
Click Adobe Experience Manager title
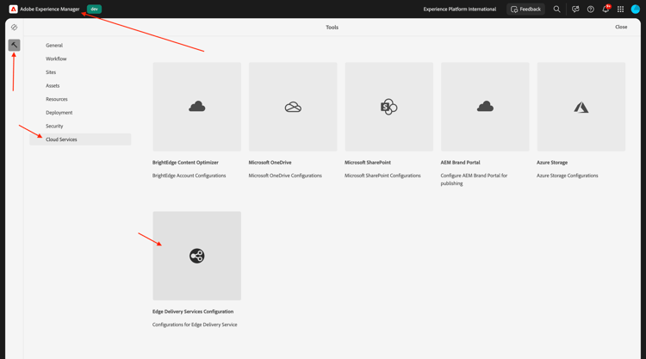click(50, 9)
